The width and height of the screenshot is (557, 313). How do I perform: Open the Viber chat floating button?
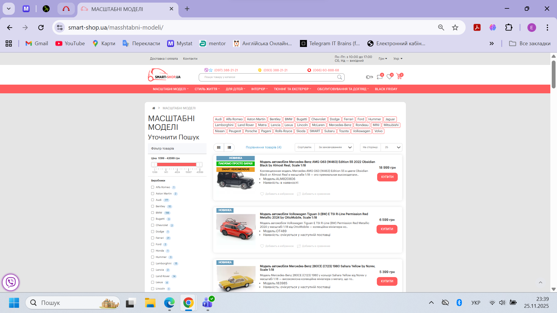click(11, 282)
